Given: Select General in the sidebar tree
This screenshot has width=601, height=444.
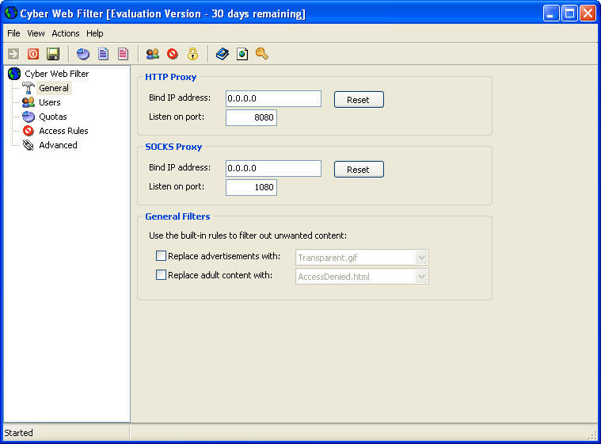Looking at the screenshot, I should coord(54,88).
